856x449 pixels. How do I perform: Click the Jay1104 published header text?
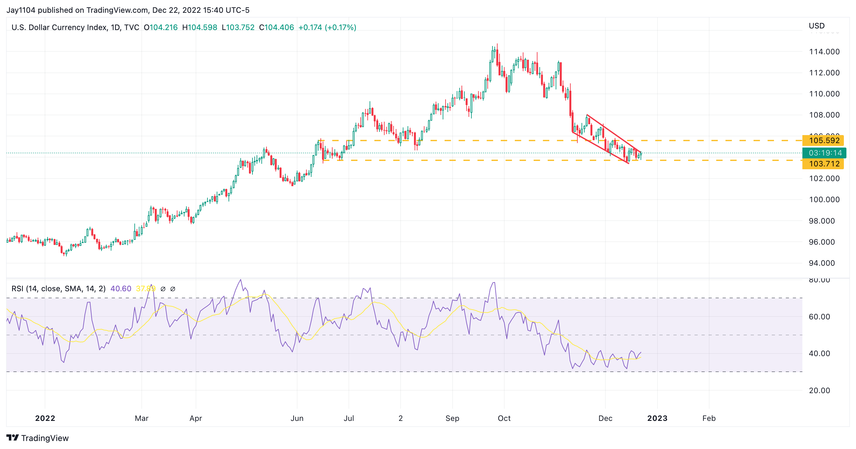pyautogui.click(x=128, y=10)
